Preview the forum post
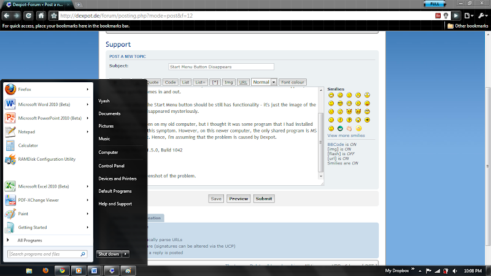 point(239,199)
